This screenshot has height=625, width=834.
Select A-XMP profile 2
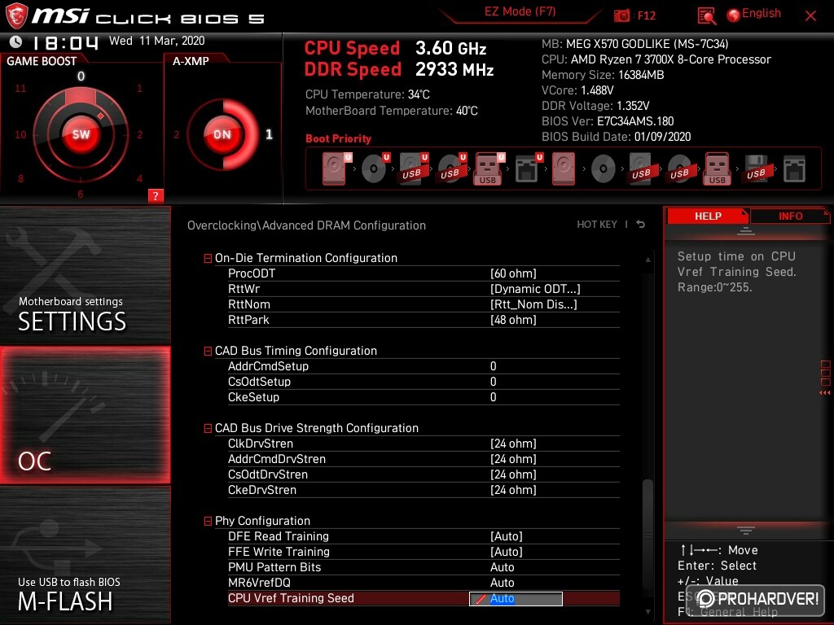176,134
